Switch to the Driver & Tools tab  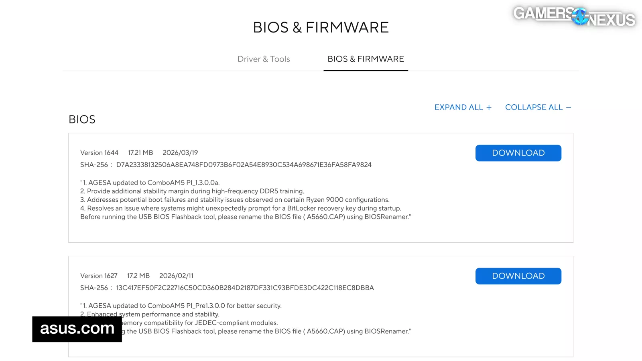[x=264, y=59]
